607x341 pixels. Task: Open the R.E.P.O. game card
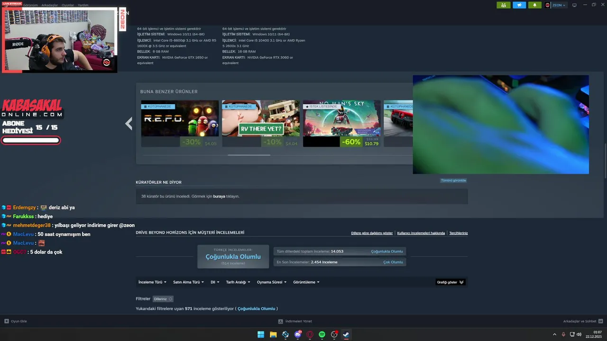click(x=180, y=123)
